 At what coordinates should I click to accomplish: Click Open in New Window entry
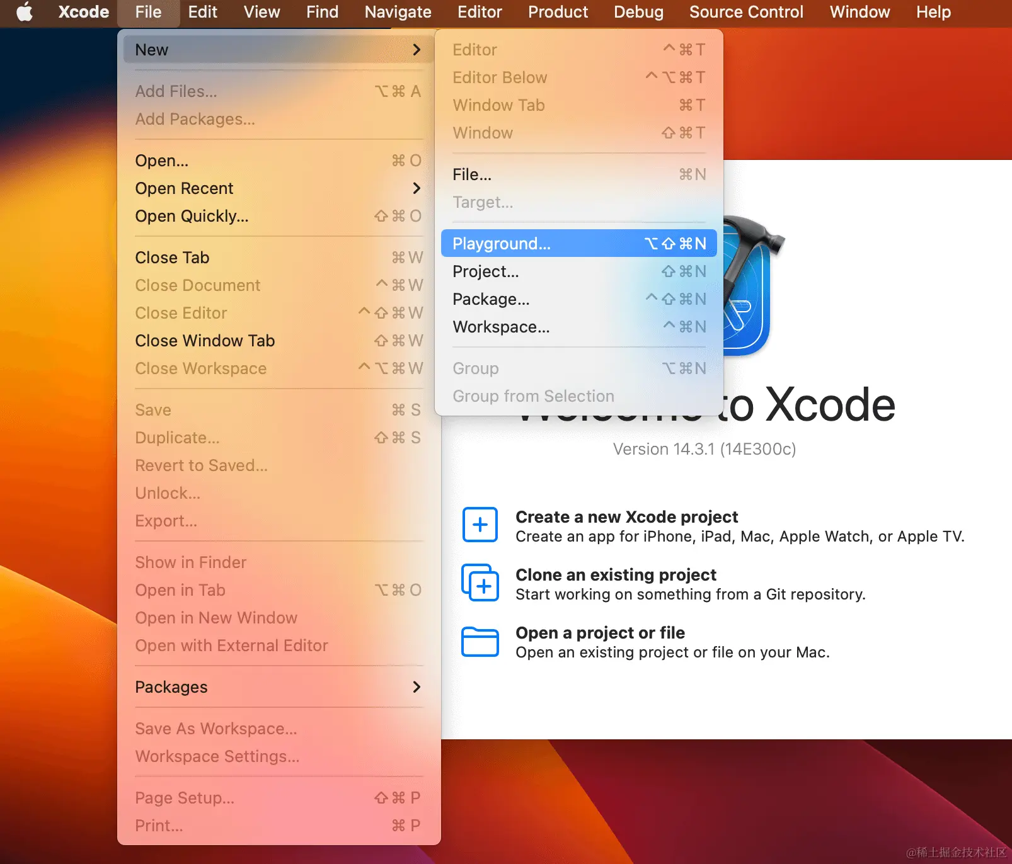click(x=279, y=618)
